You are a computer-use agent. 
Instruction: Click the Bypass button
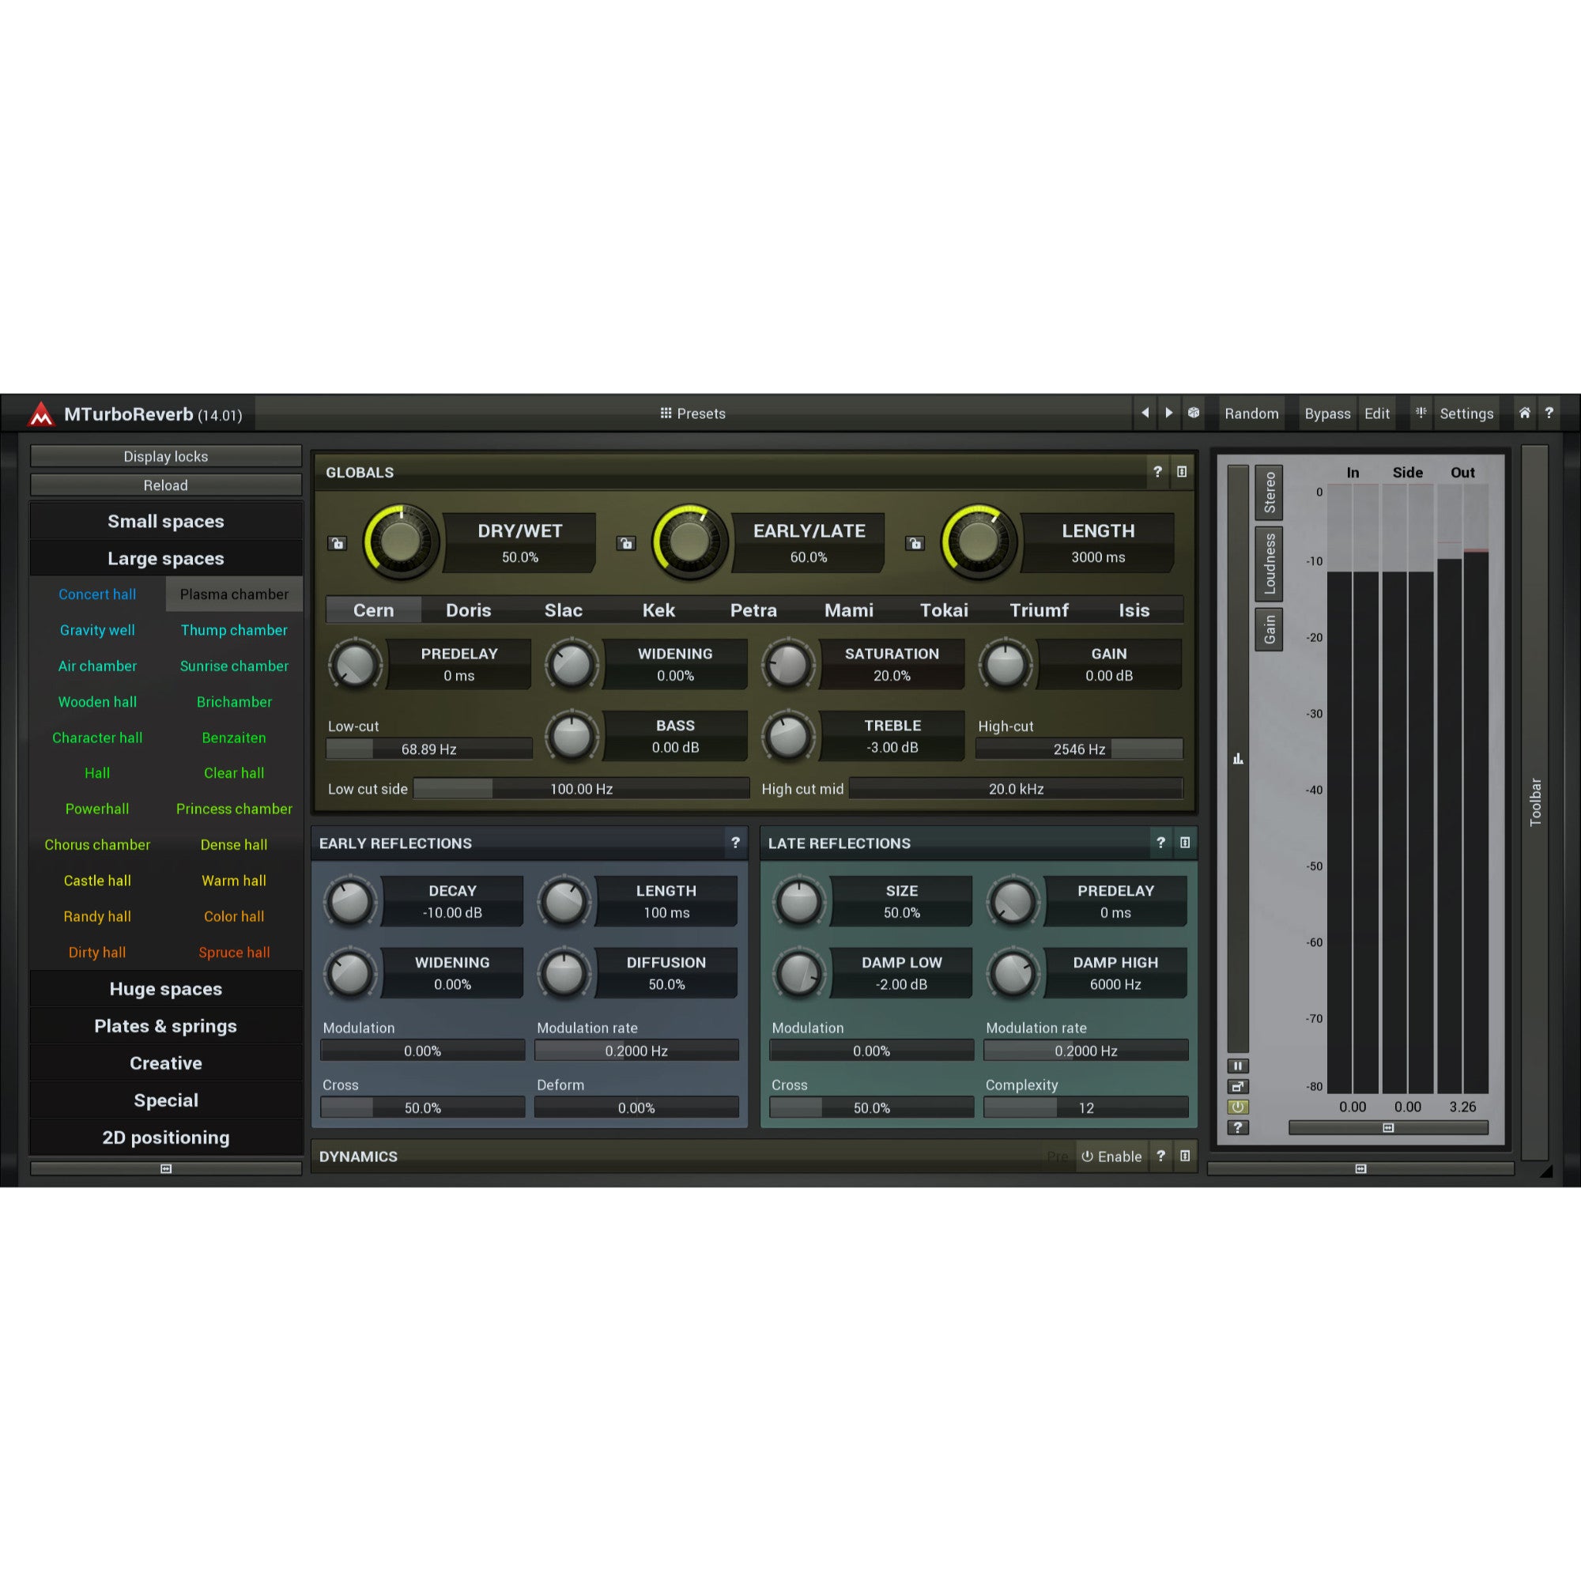tap(1327, 413)
